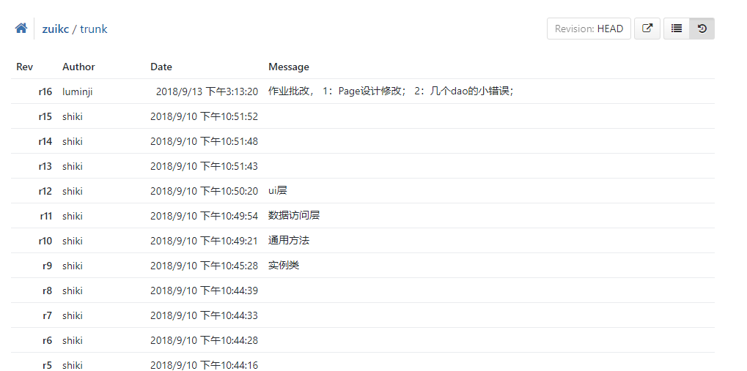Open revision r7
Screen dimensions: 747x371
47,316
